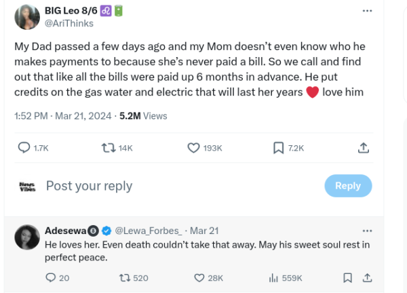Like the main tweet with 193K likes
The image size is (407, 293).
193,148
